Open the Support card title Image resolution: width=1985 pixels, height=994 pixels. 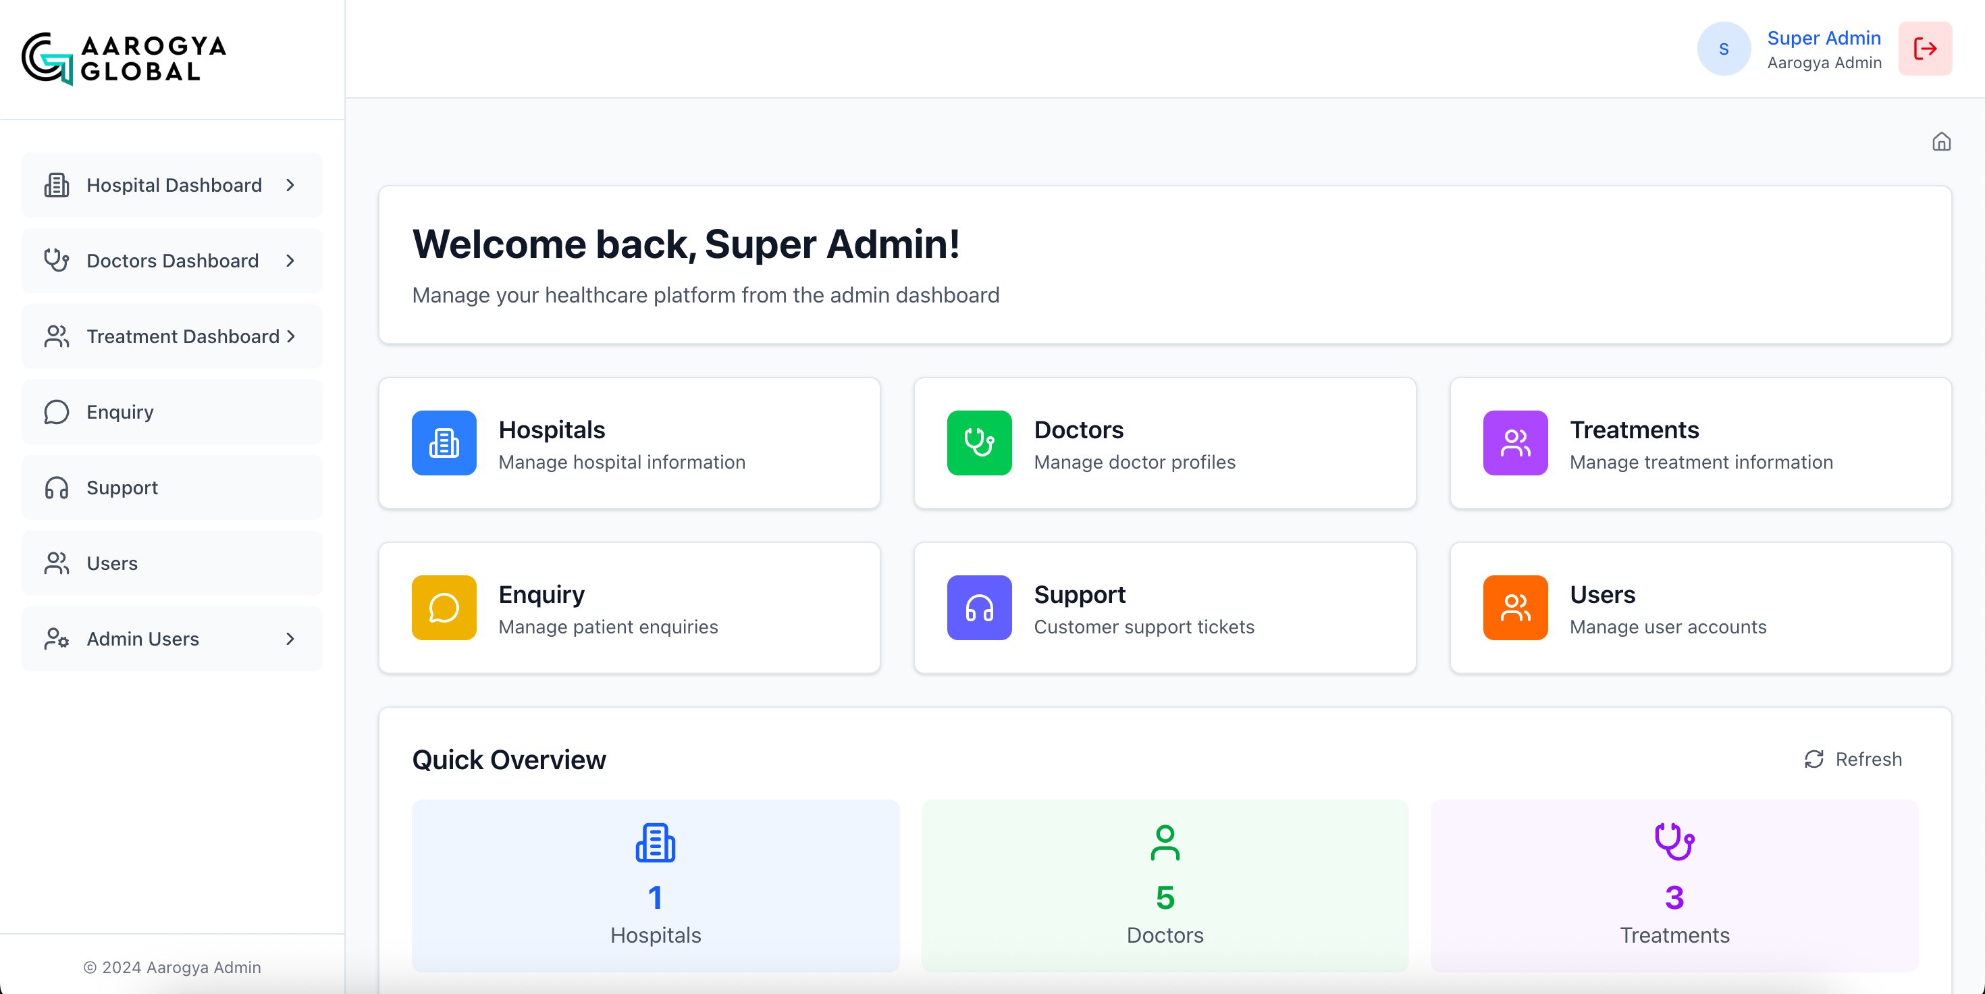tap(1080, 594)
